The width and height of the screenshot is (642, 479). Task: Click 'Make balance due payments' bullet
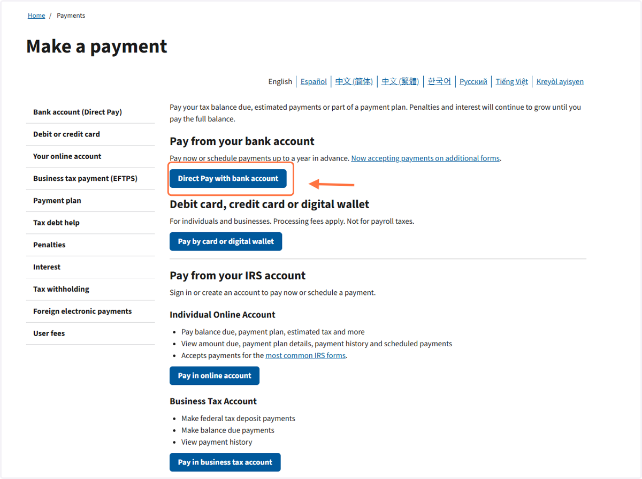[x=228, y=430]
